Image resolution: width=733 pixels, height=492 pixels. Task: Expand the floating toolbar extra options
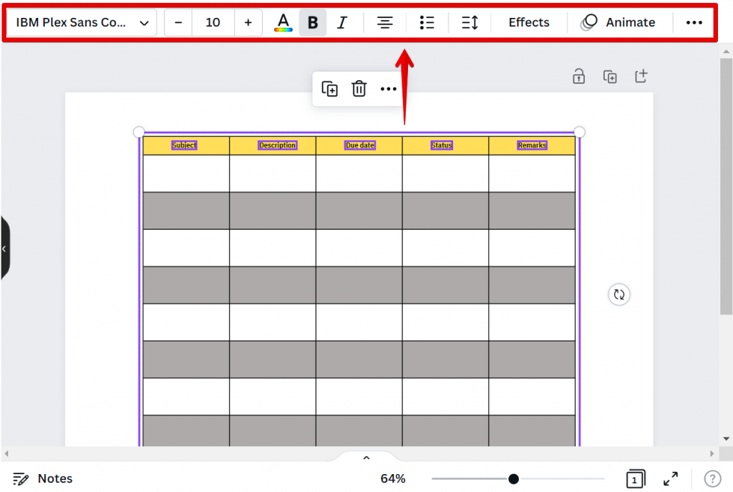(x=389, y=88)
